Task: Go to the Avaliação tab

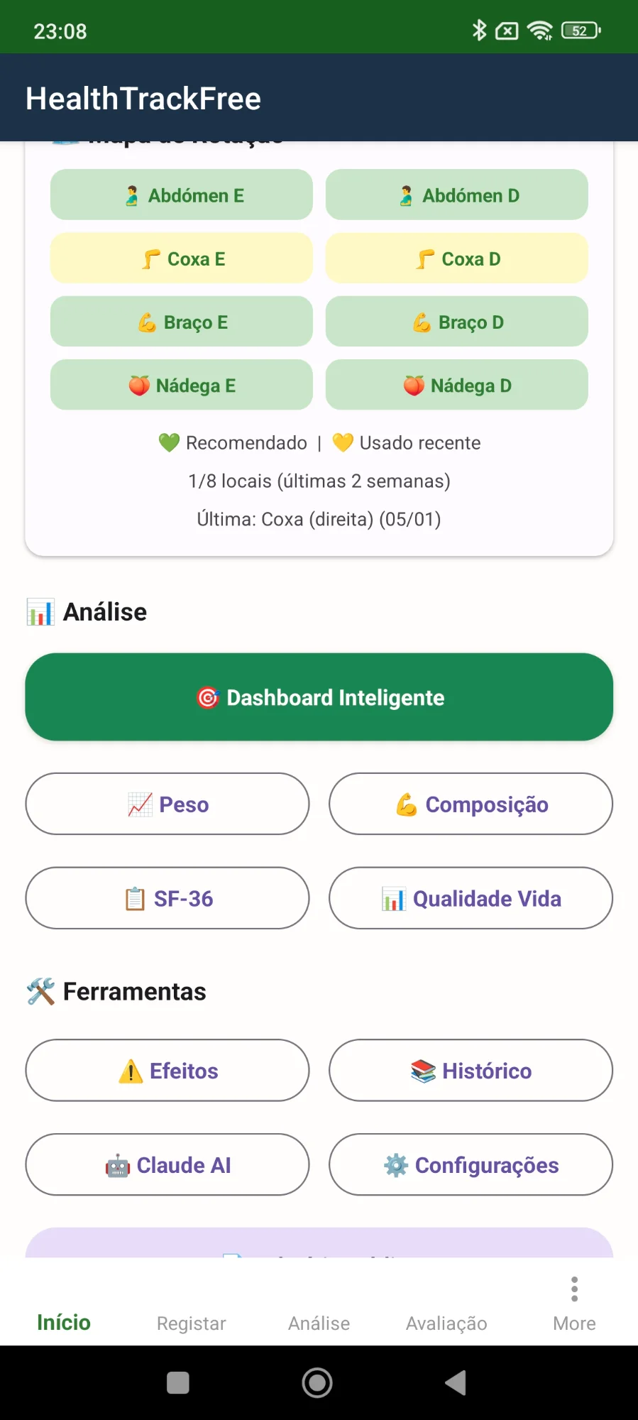Action: (446, 1323)
